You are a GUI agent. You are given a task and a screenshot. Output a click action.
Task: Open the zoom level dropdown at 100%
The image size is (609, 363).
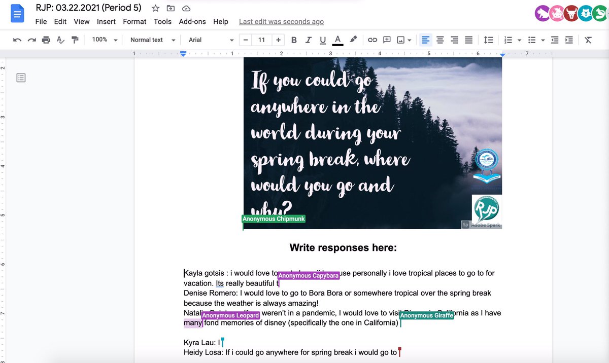pos(105,40)
